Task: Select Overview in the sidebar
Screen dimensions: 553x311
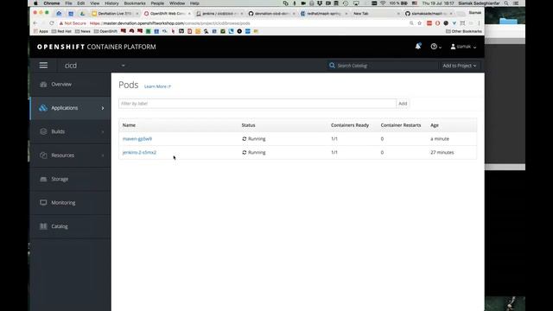Action: pos(71,85)
